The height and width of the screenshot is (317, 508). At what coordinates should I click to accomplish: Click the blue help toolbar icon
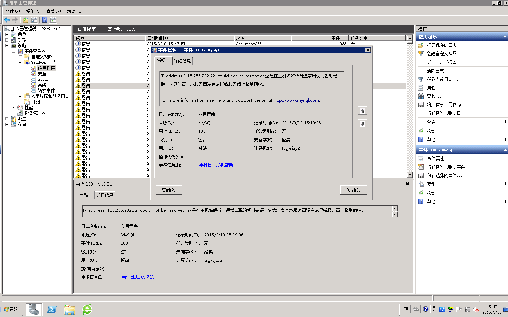coord(44,20)
